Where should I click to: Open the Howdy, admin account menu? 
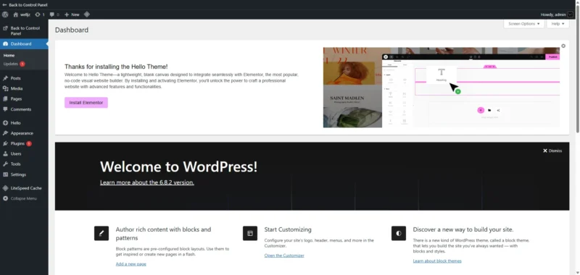point(557,14)
